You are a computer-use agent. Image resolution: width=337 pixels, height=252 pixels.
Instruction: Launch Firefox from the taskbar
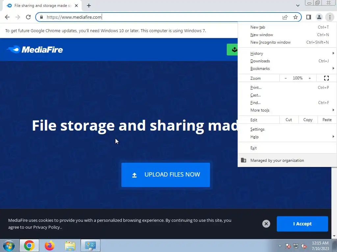(x=49, y=245)
